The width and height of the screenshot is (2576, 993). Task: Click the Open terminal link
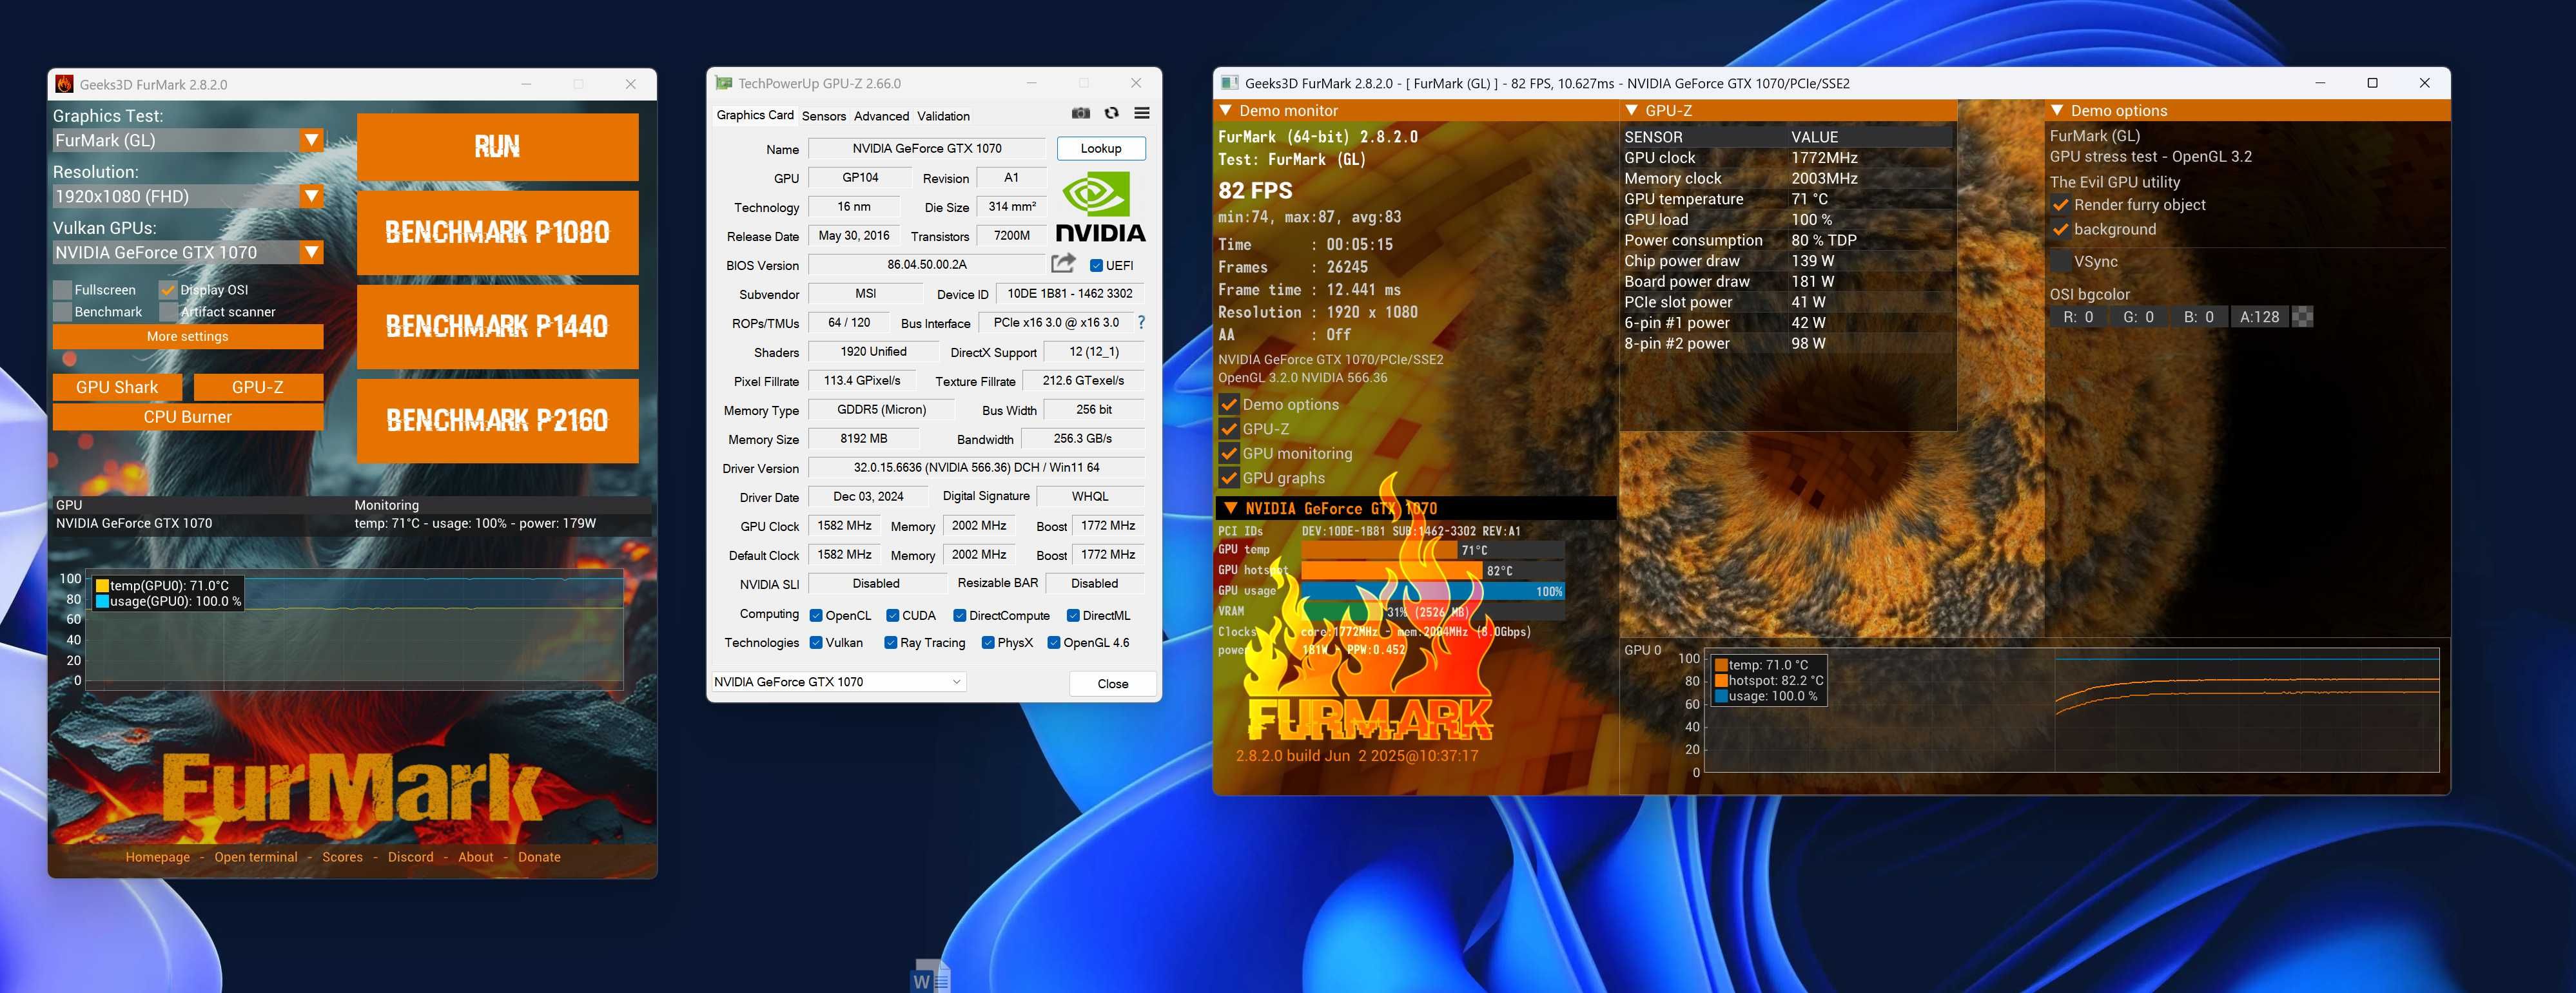[255, 857]
